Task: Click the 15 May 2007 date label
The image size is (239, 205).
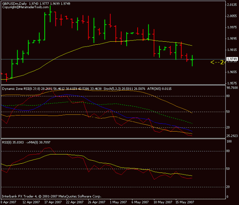Action: tap(185, 202)
